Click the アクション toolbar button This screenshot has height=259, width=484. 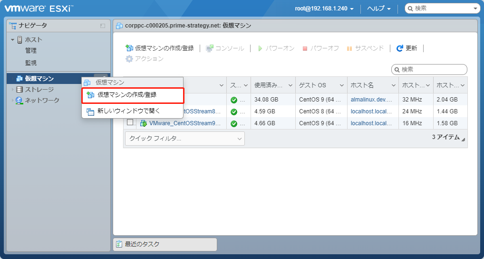point(145,58)
